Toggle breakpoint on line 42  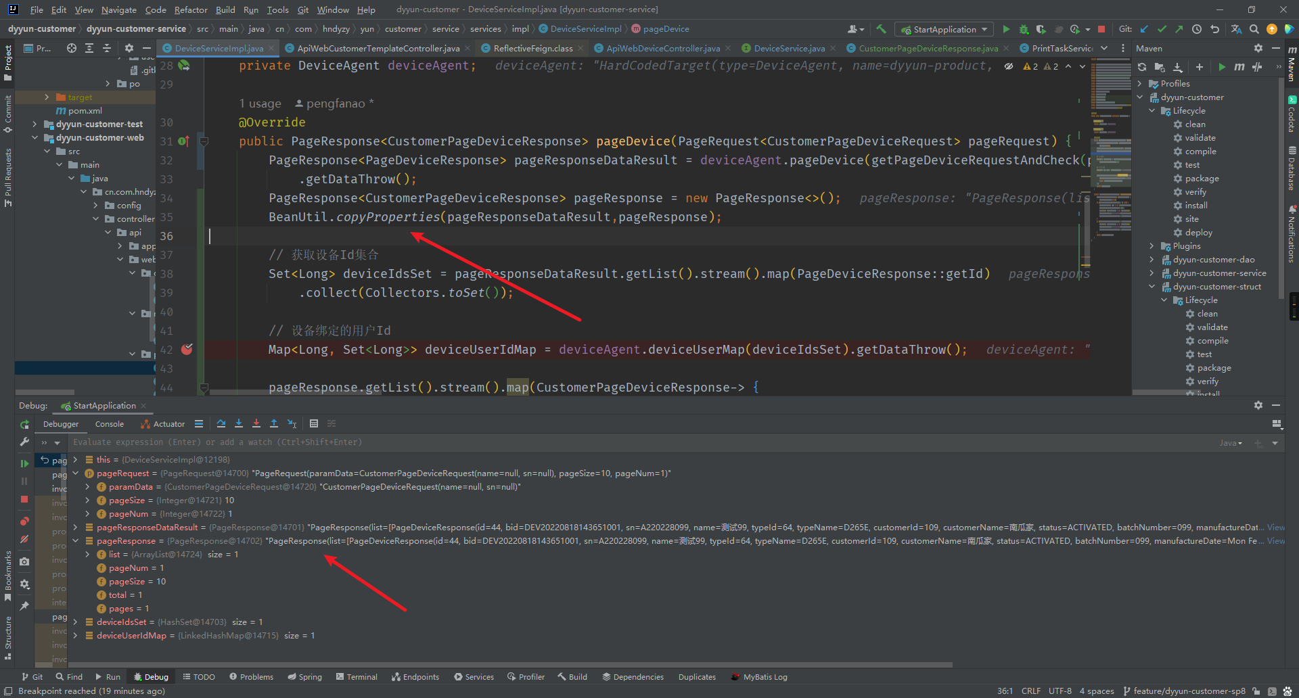(x=187, y=349)
